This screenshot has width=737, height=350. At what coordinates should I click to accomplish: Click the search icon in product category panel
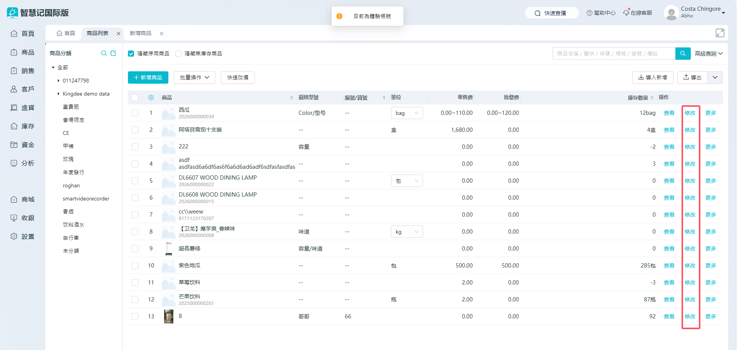(x=104, y=53)
